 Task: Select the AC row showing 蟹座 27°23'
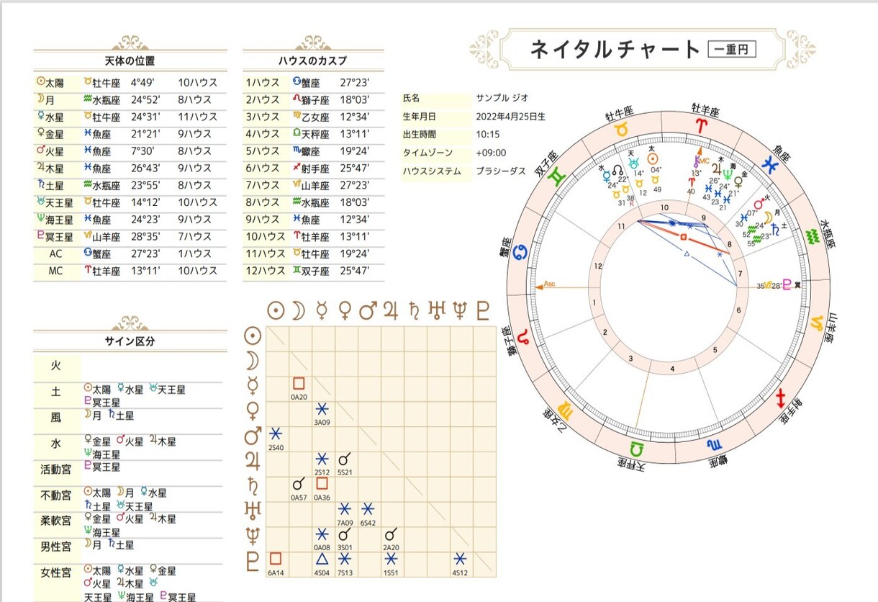(130, 253)
